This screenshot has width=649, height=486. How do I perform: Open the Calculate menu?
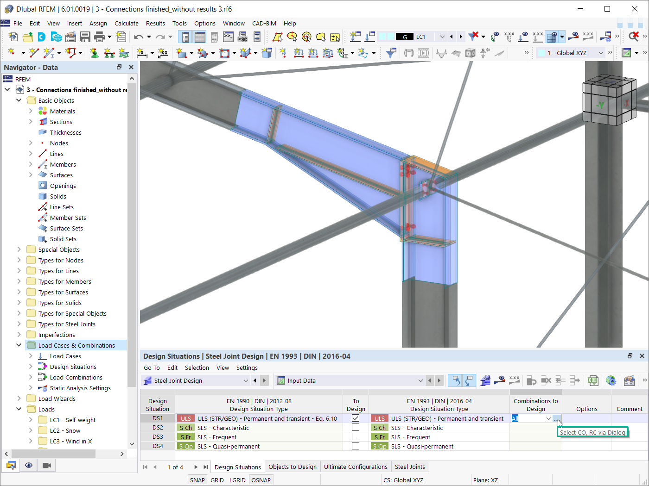[127, 23]
